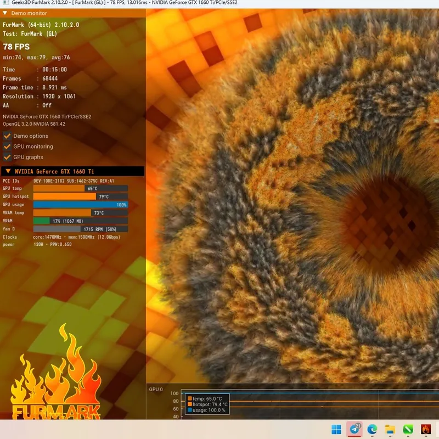Image resolution: width=439 pixels, height=439 pixels.
Task: Click the Resolution 1920 x 1061 value
Action: (x=59, y=97)
